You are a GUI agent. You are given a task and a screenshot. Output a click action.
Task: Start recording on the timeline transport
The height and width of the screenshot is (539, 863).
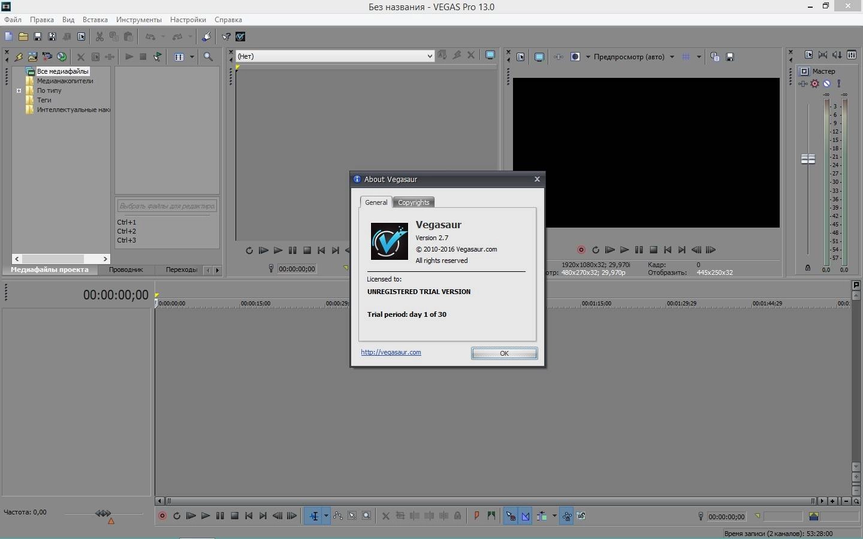pyautogui.click(x=162, y=516)
